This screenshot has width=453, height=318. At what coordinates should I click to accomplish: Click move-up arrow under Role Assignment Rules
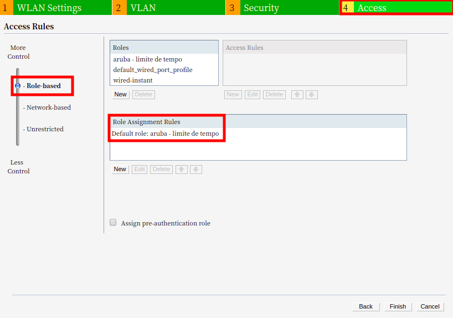tap(182, 170)
